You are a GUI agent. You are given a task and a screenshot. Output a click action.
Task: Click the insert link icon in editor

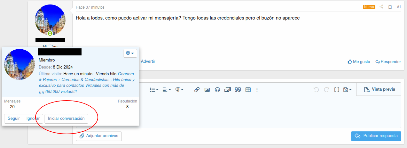pos(197,90)
